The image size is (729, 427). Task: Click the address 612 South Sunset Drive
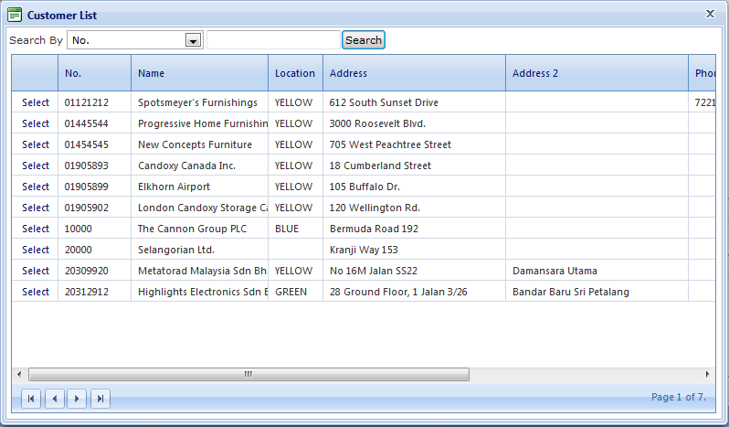[384, 102]
